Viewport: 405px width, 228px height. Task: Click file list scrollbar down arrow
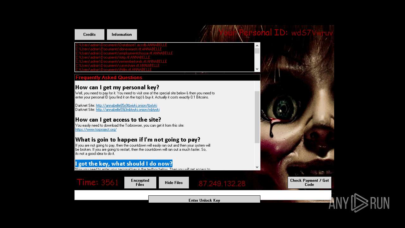pos(257,69)
